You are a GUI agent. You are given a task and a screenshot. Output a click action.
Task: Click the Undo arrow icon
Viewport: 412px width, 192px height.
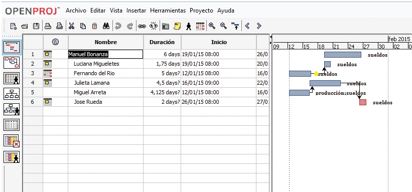pyautogui.click(x=118, y=26)
